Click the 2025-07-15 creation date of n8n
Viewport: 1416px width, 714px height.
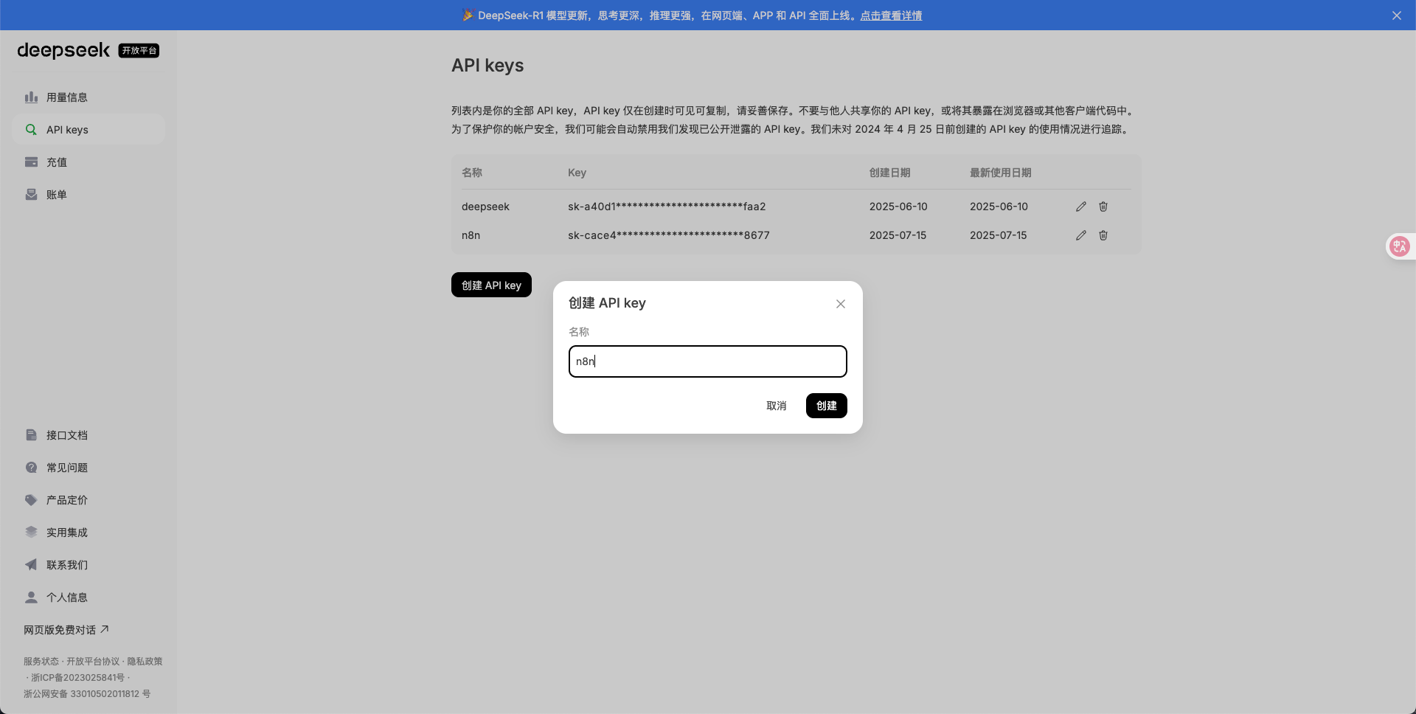[x=898, y=235]
